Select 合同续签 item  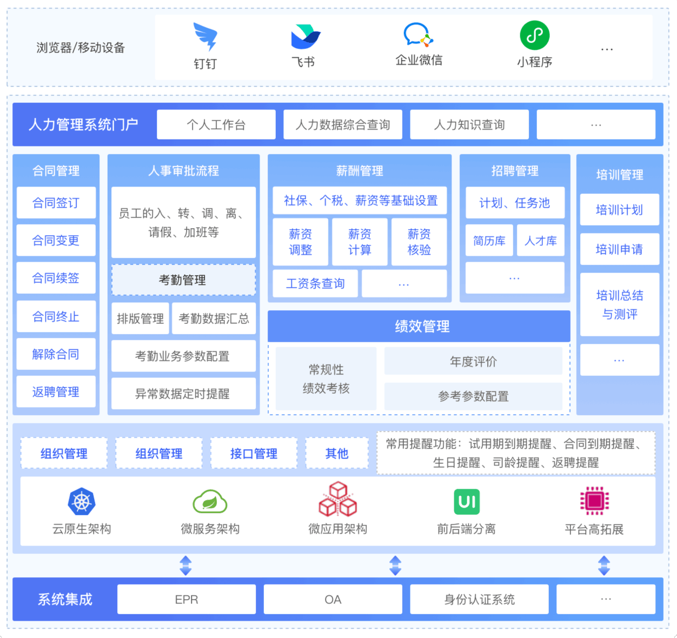tap(56, 278)
